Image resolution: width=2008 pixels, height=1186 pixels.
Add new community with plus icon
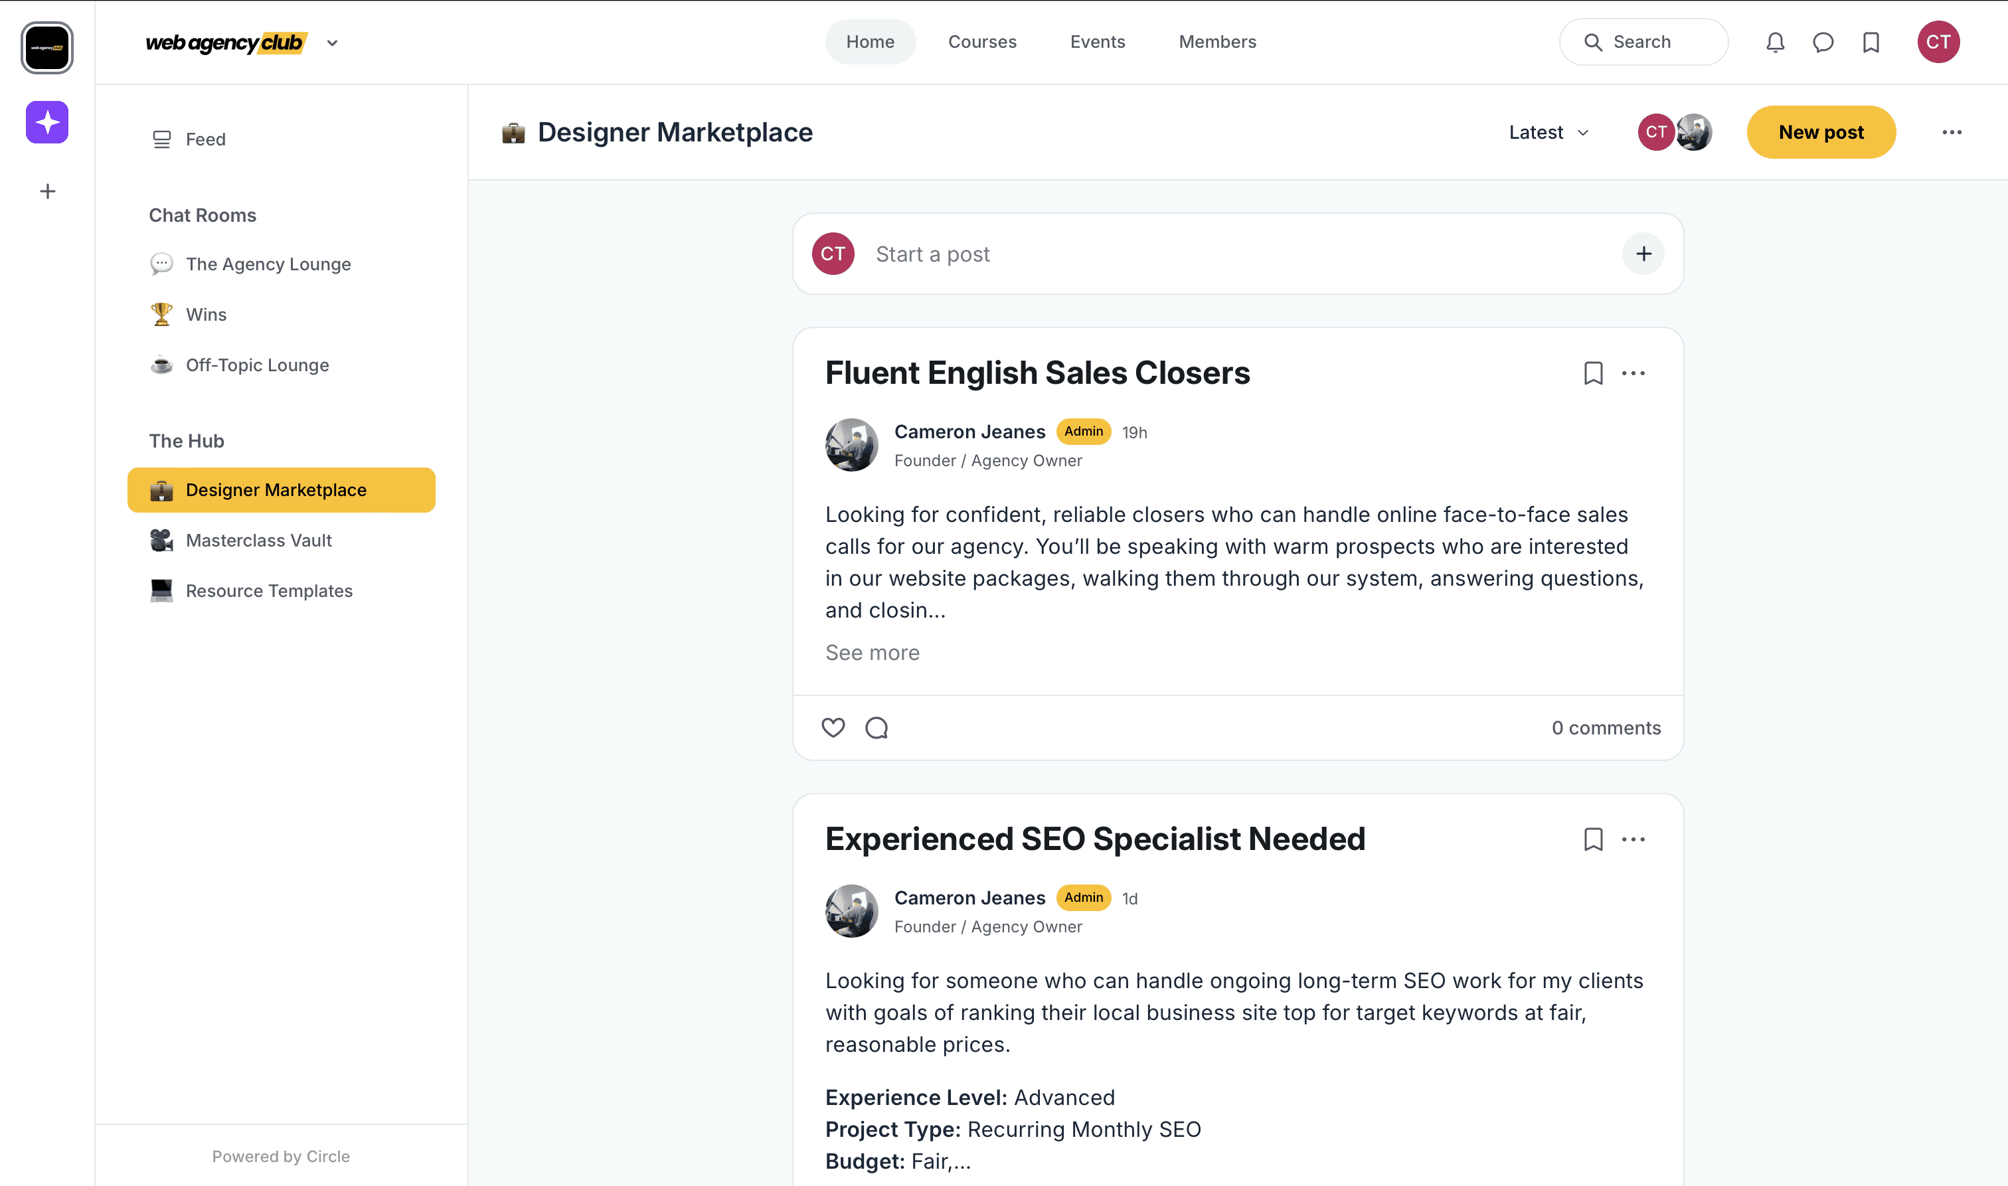47,191
